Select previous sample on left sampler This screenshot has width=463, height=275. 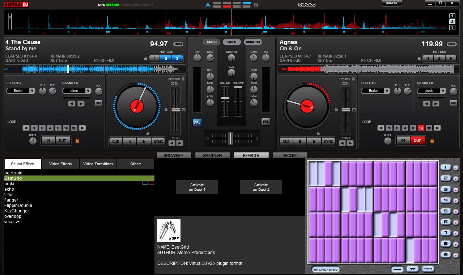click(72, 103)
